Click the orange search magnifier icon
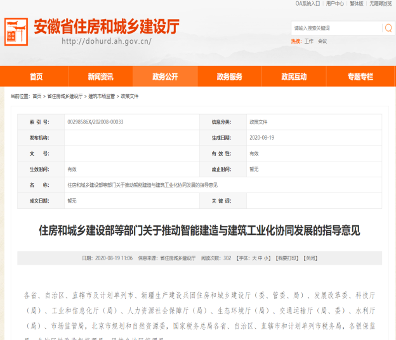 pos(388,28)
